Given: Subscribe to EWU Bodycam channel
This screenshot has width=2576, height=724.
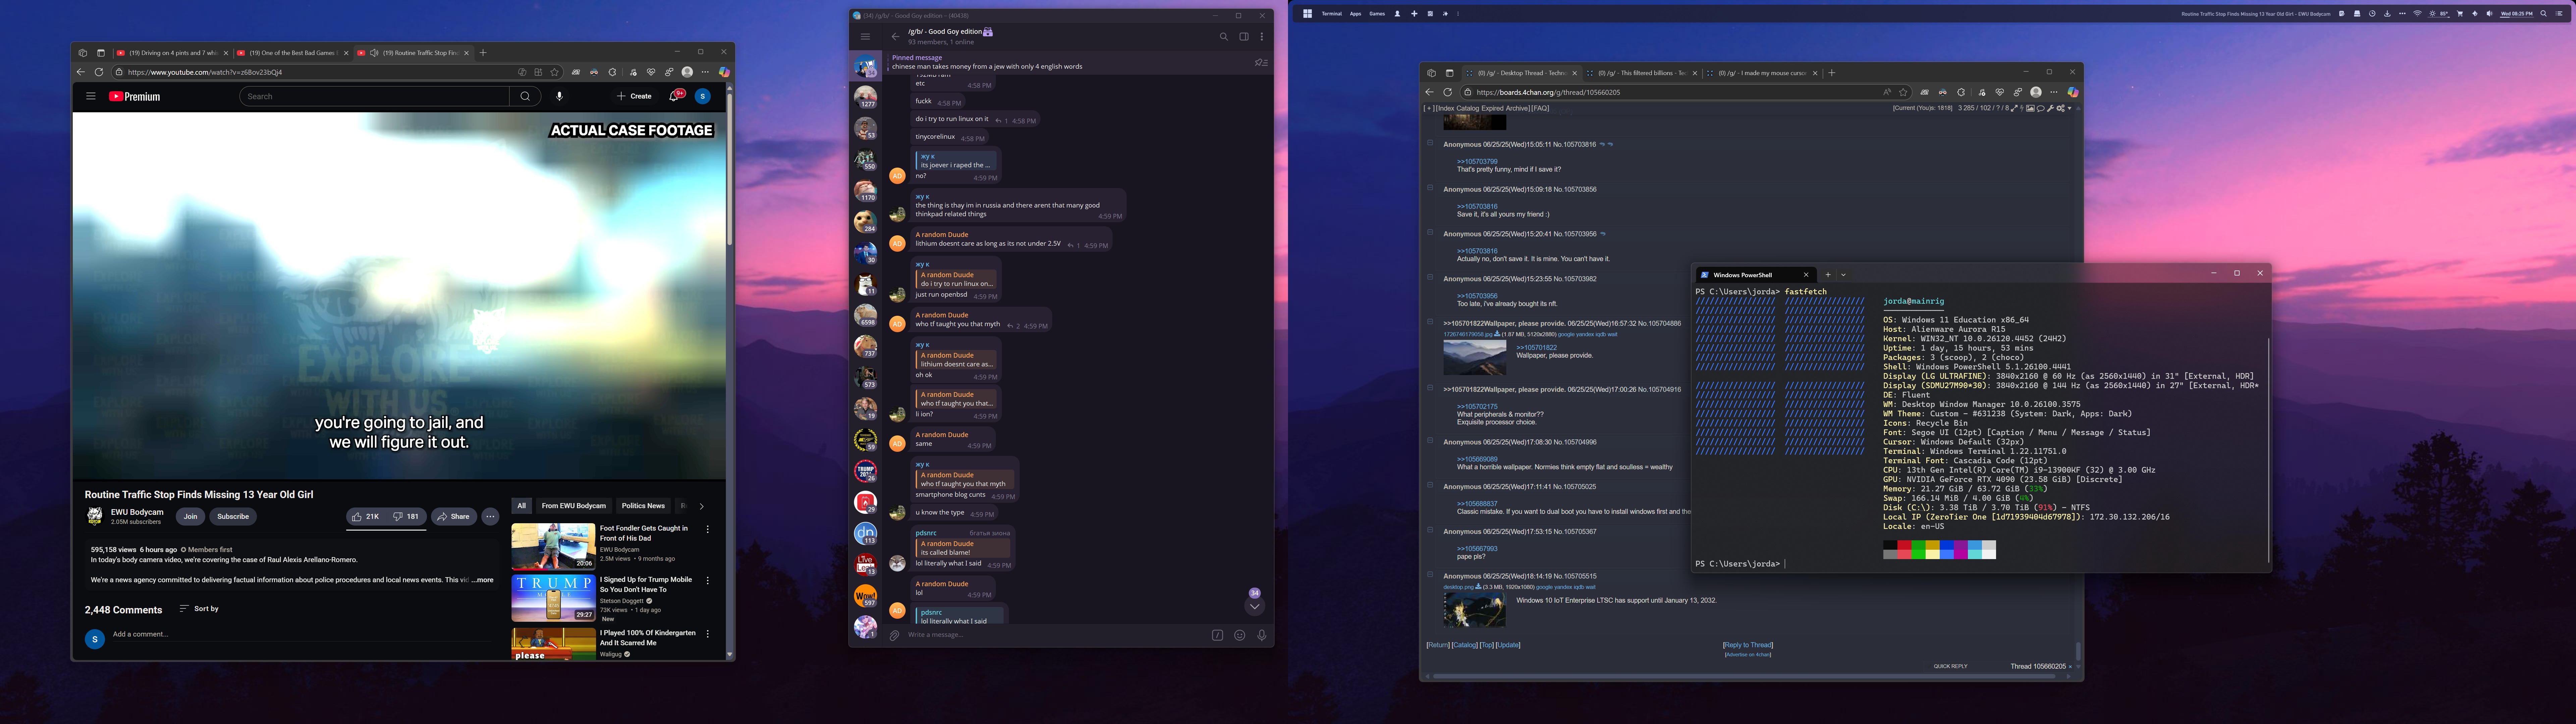Looking at the screenshot, I should (x=233, y=517).
